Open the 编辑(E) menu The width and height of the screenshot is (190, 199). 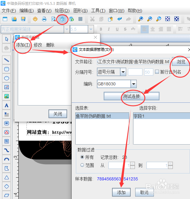[x=26, y=11]
